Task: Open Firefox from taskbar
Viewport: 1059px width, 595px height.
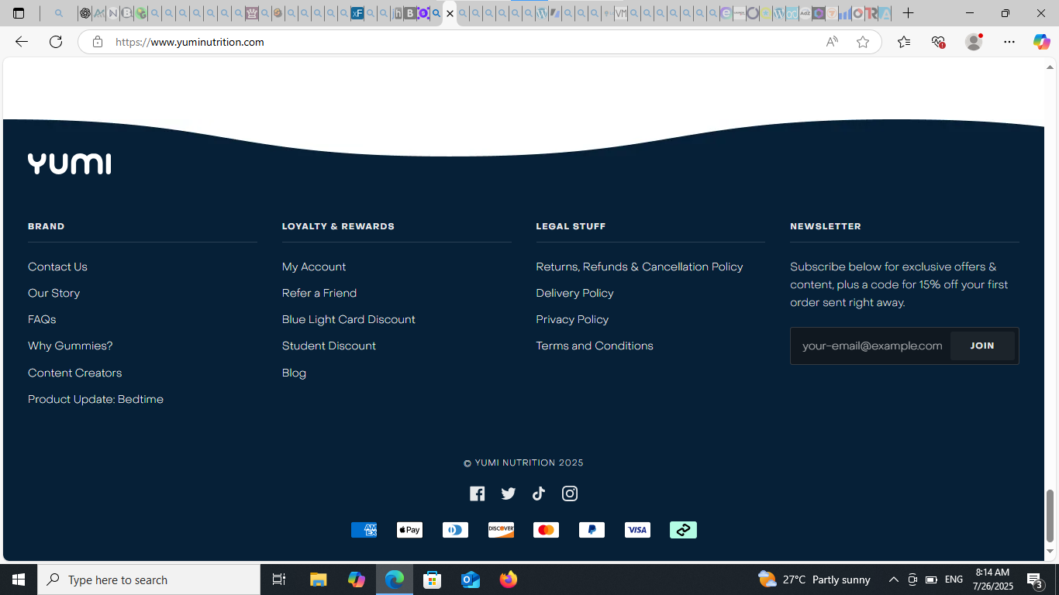Action: [x=509, y=580]
